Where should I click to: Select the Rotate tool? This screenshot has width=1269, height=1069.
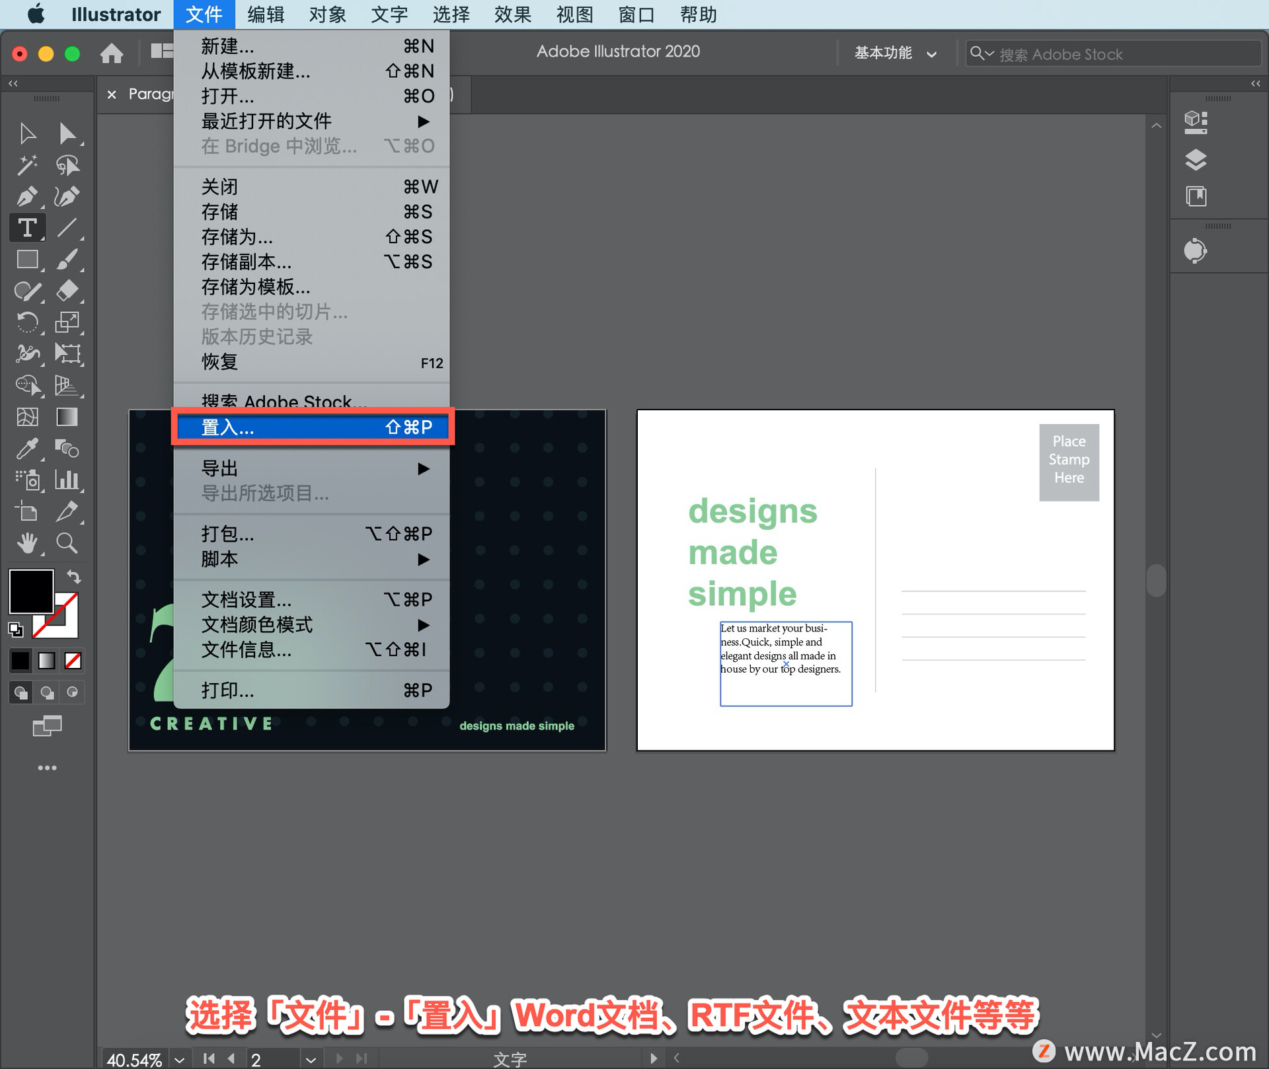(27, 322)
